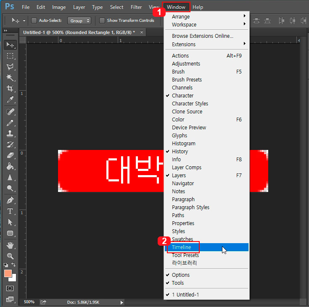This screenshot has height=307, width=309.
Task: Open the Help menu
Action: coord(198,7)
